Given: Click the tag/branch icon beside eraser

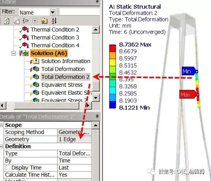Looking at the screenshot, I should pyautogui.click(x=25, y=21).
